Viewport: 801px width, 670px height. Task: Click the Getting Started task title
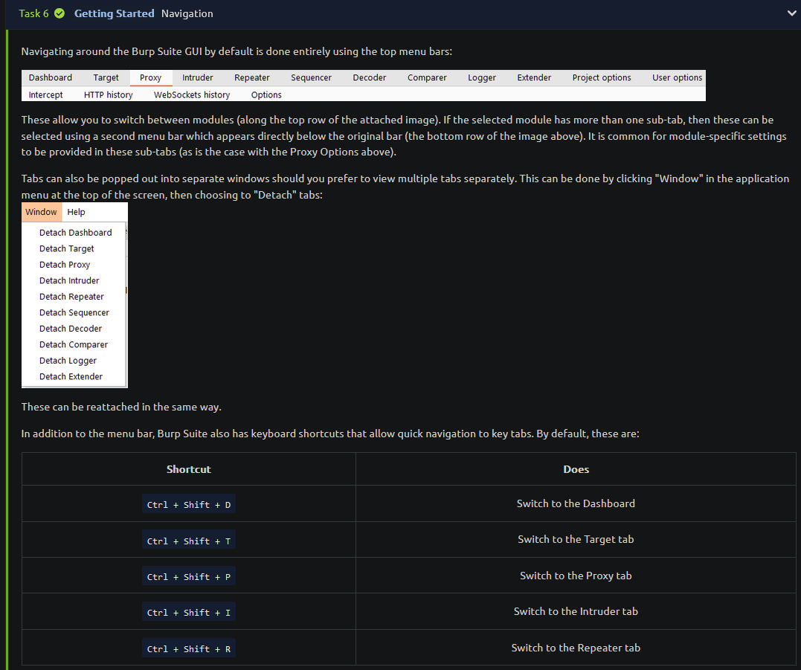(114, 13)
